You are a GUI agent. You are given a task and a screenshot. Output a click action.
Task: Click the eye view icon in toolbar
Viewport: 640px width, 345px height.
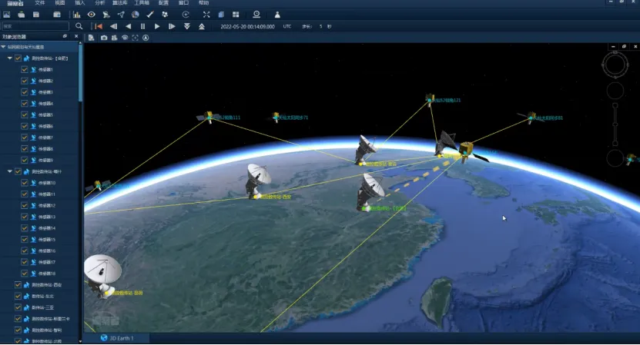point(92,15)
